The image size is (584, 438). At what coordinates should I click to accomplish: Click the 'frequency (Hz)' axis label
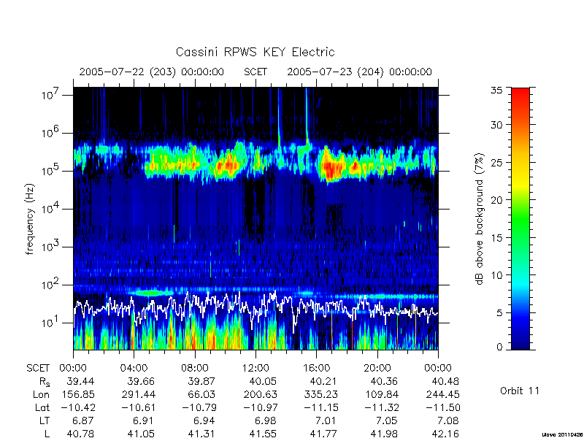(30, 219)
